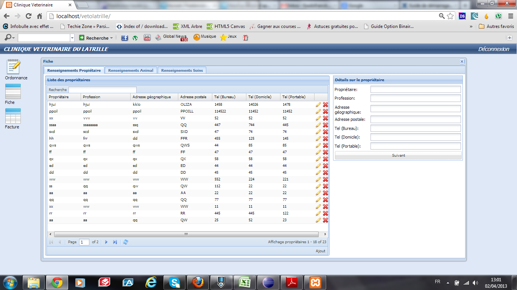Image resolution: width=517 pixels, height=290 pixels.
Task: Open the toolbar search box dropdown
Action: coord(72,38)
